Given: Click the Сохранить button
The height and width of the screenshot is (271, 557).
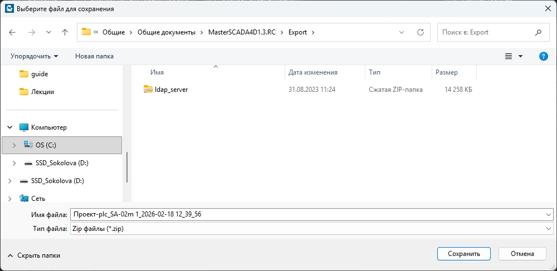Looking at the screenshot, I should (x=464, y=254).
